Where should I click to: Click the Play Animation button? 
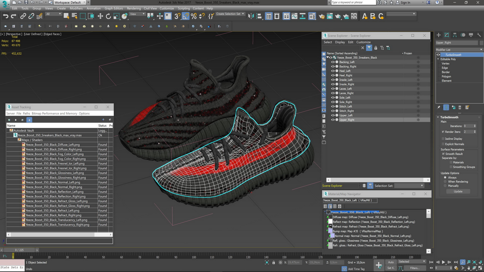[443, 262]
